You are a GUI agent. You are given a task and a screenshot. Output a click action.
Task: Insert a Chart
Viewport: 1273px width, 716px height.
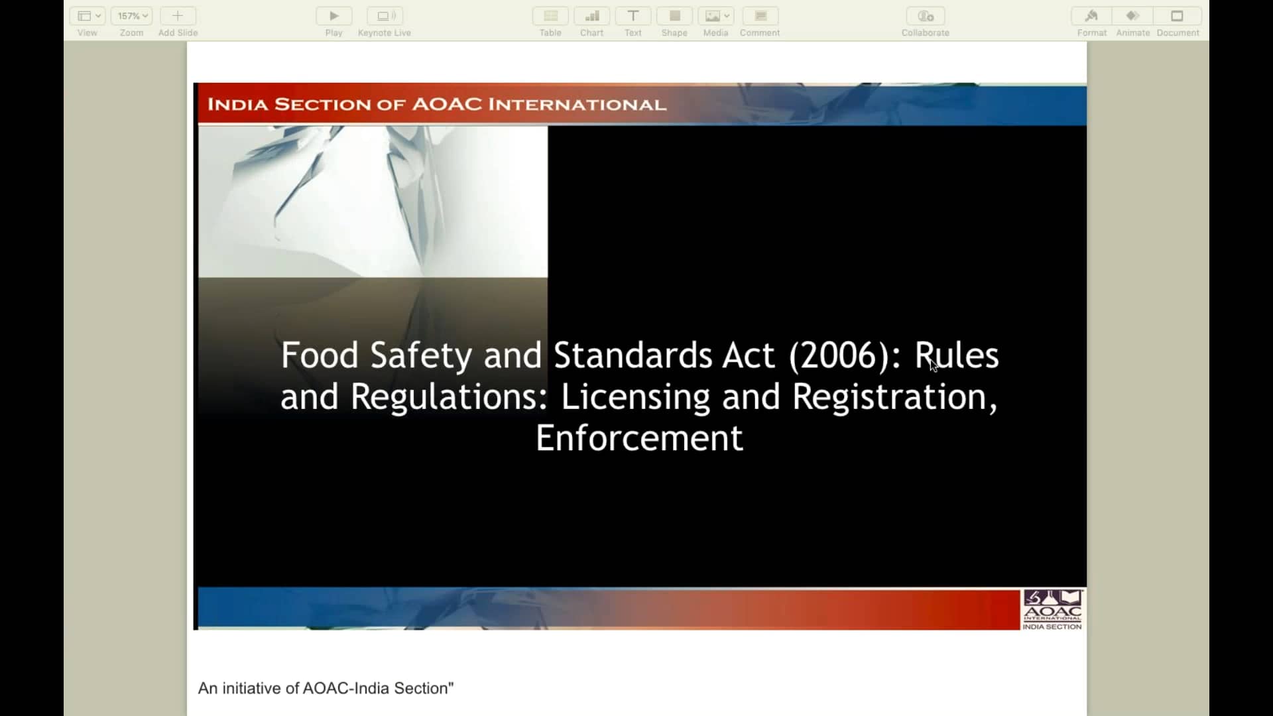[591, 16]
